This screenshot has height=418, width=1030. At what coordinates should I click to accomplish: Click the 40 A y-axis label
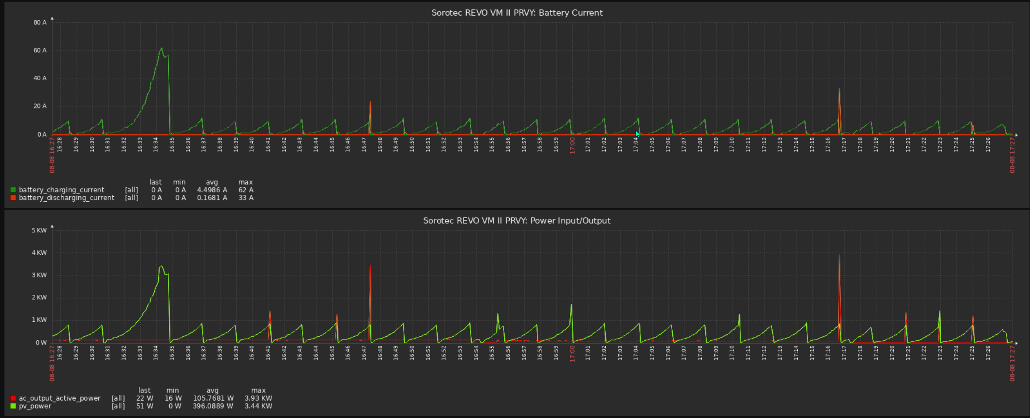tap(40, 78)
